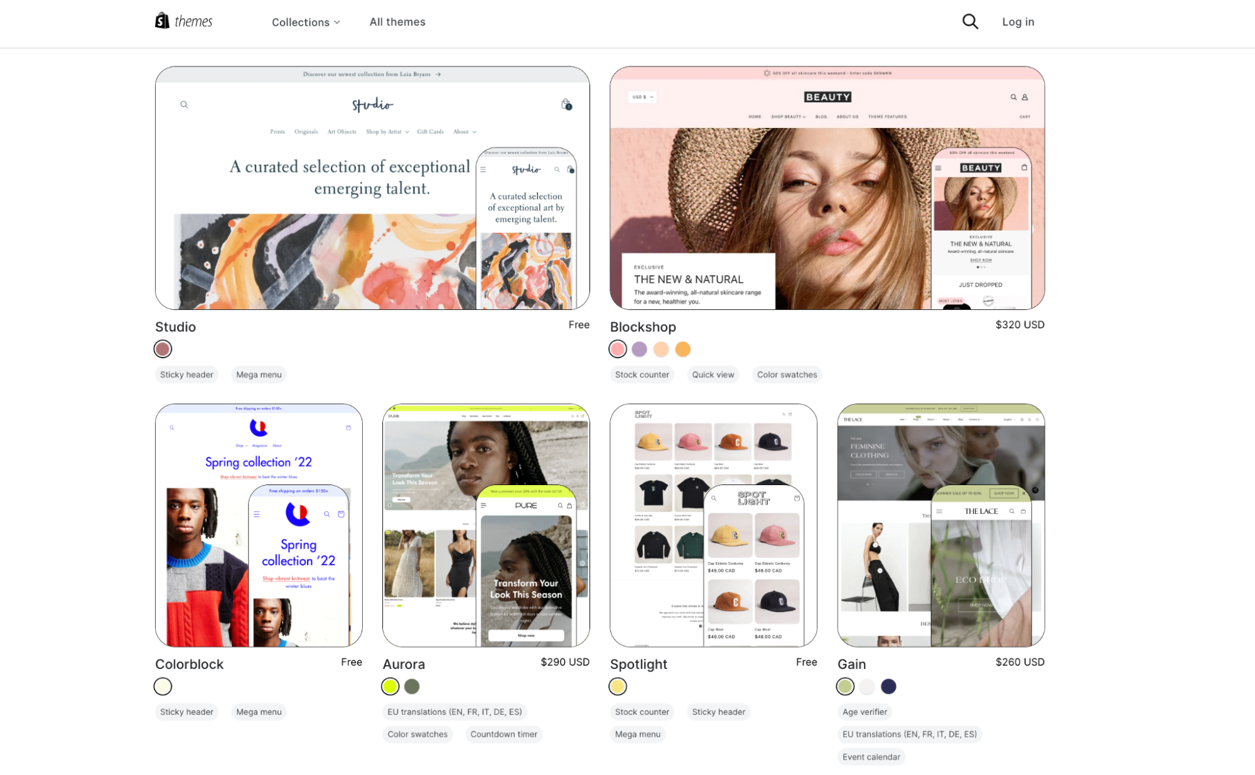Click Mega menu tag under Colorblock
Screen dimensions: 1255x775
coord(258,712)
